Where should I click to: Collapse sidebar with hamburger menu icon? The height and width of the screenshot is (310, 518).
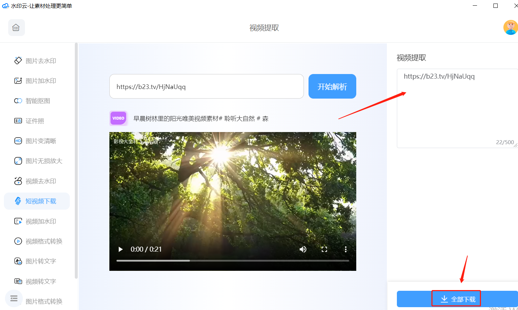click(x=14, y=298)
